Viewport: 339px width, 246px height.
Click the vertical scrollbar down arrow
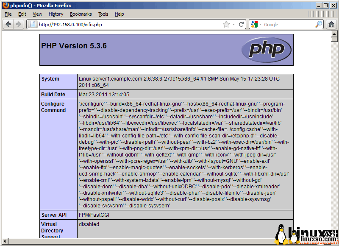tap(334, 235)
